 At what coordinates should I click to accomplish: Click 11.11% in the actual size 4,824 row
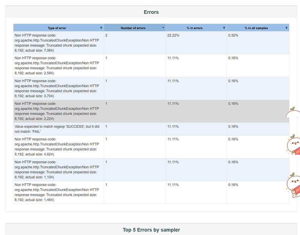(173, 139)
